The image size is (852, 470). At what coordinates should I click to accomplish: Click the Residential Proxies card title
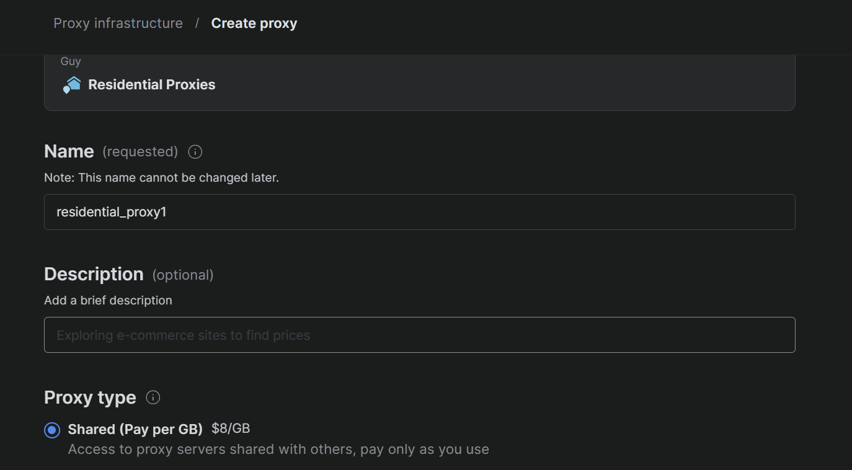pyautogui.click(x=152, y=85)
